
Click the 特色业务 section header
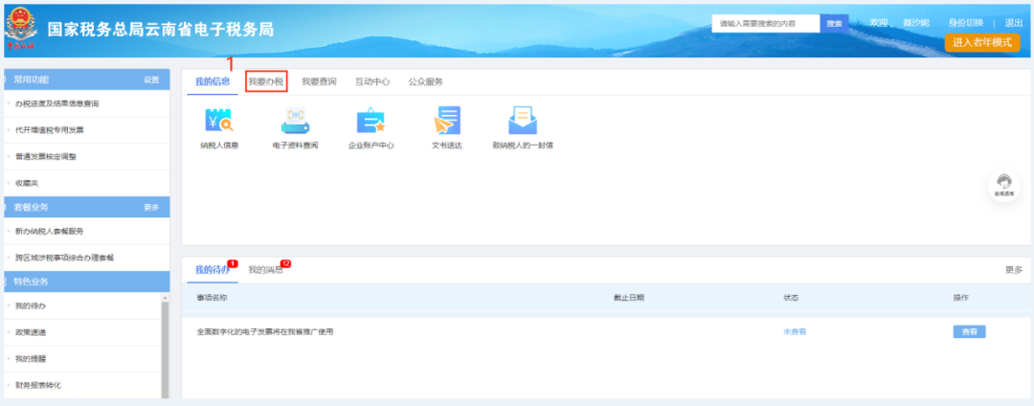click(86, 282)
